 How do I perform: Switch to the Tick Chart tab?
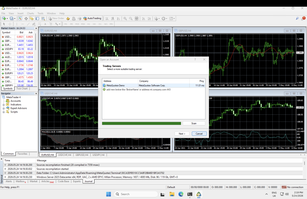[x=22, y=89]
